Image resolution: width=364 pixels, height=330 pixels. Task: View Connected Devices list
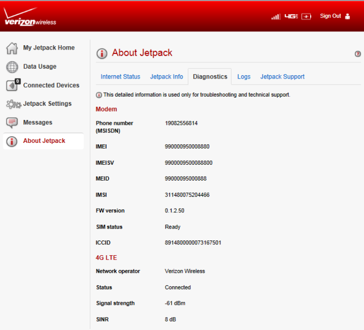click(x=51, y=85)
